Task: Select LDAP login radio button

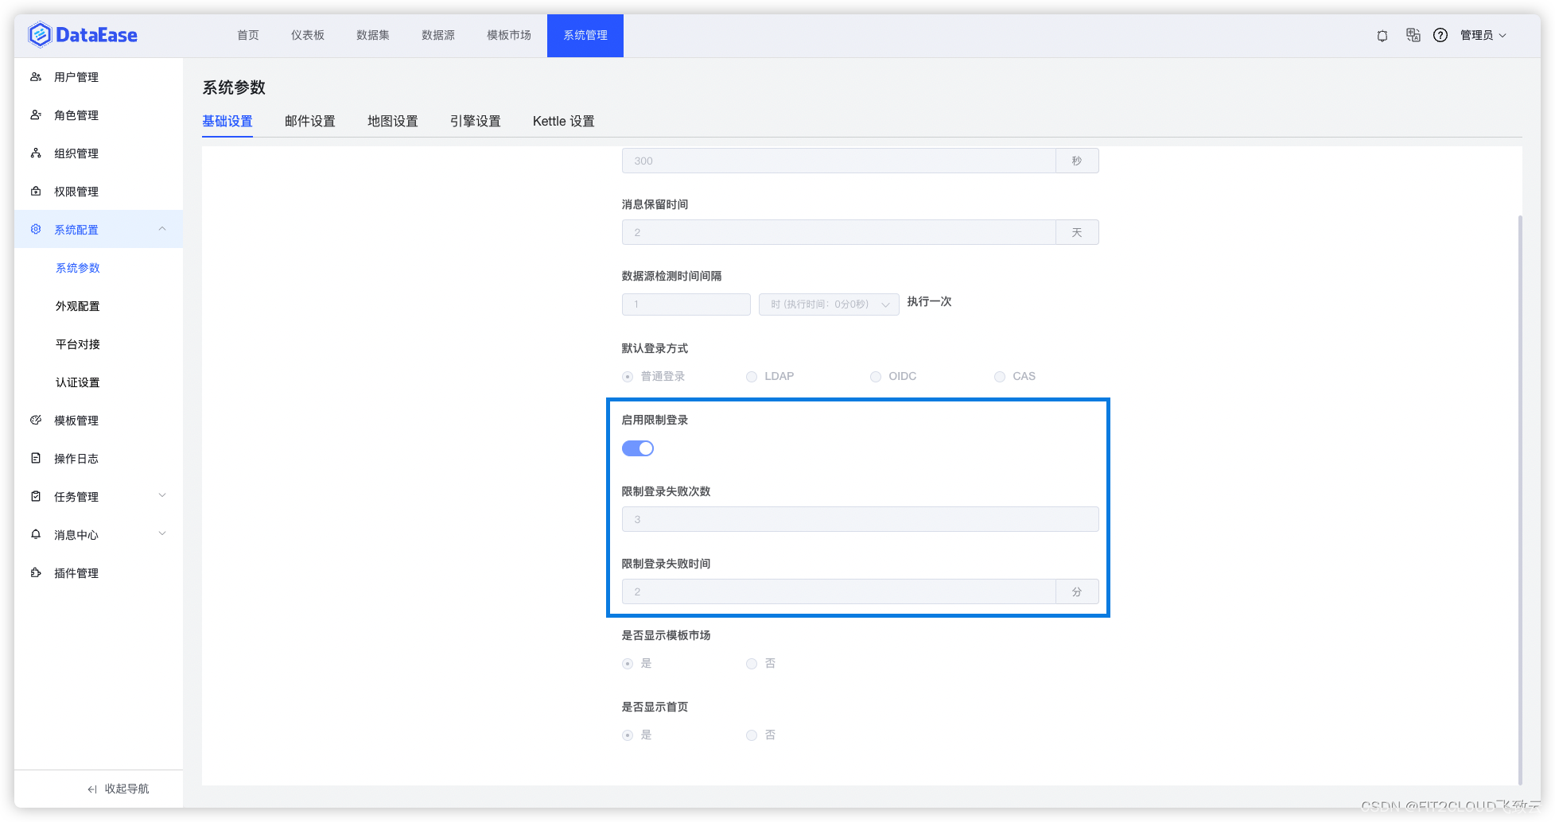Action: [752, 377]
